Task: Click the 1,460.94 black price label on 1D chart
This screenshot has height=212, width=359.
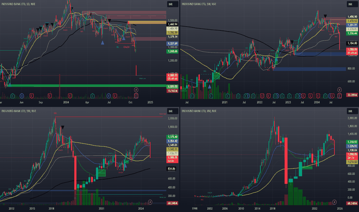Action: 173,24
